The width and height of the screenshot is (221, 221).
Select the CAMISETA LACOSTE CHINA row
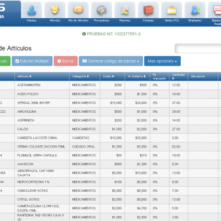click(x=110, y=138)
